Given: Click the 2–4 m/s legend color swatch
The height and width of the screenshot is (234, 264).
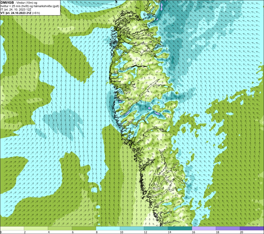Looking at the screenshot, I should [36, 228].
